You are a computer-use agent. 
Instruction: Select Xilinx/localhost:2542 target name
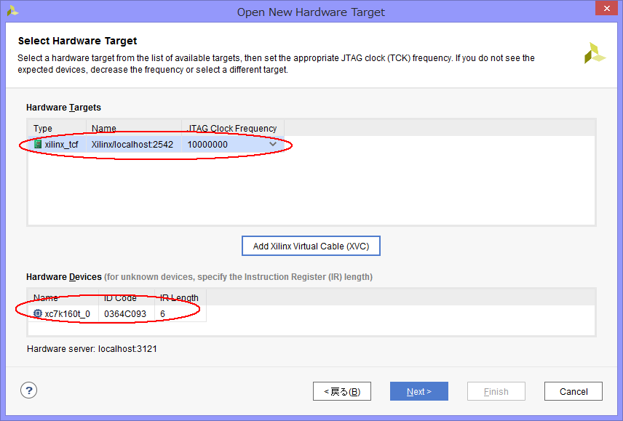click(132, 145)
